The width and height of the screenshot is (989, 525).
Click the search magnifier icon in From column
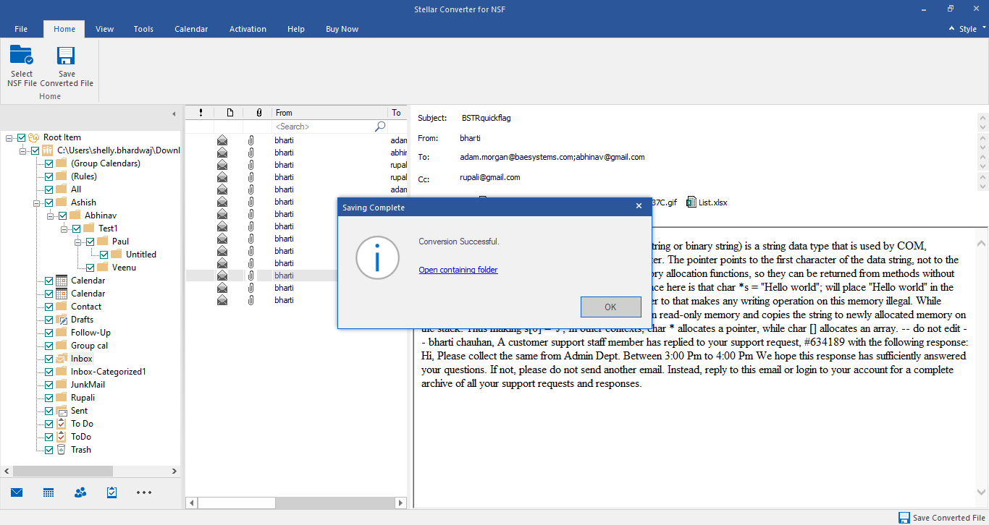click(380, 127)
